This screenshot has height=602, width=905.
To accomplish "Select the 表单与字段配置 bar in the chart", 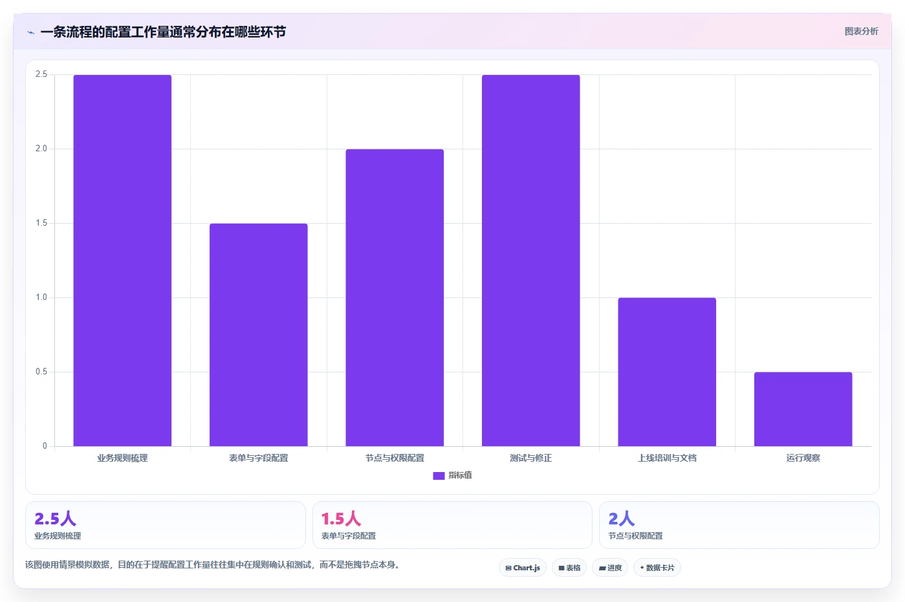I will coord(259,335).
